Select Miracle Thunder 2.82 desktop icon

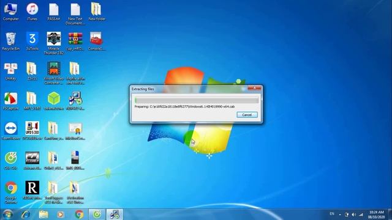click(x=54, y=43)
